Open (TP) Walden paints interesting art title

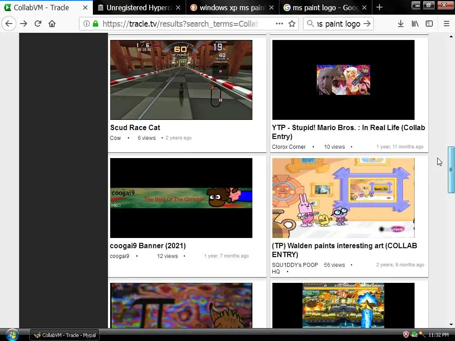(344, 250)
